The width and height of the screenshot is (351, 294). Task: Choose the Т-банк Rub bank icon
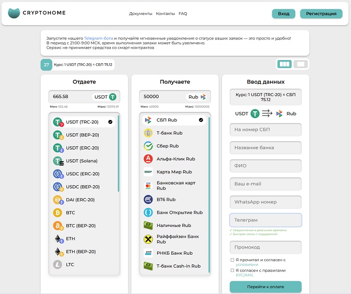click(148, 133)
